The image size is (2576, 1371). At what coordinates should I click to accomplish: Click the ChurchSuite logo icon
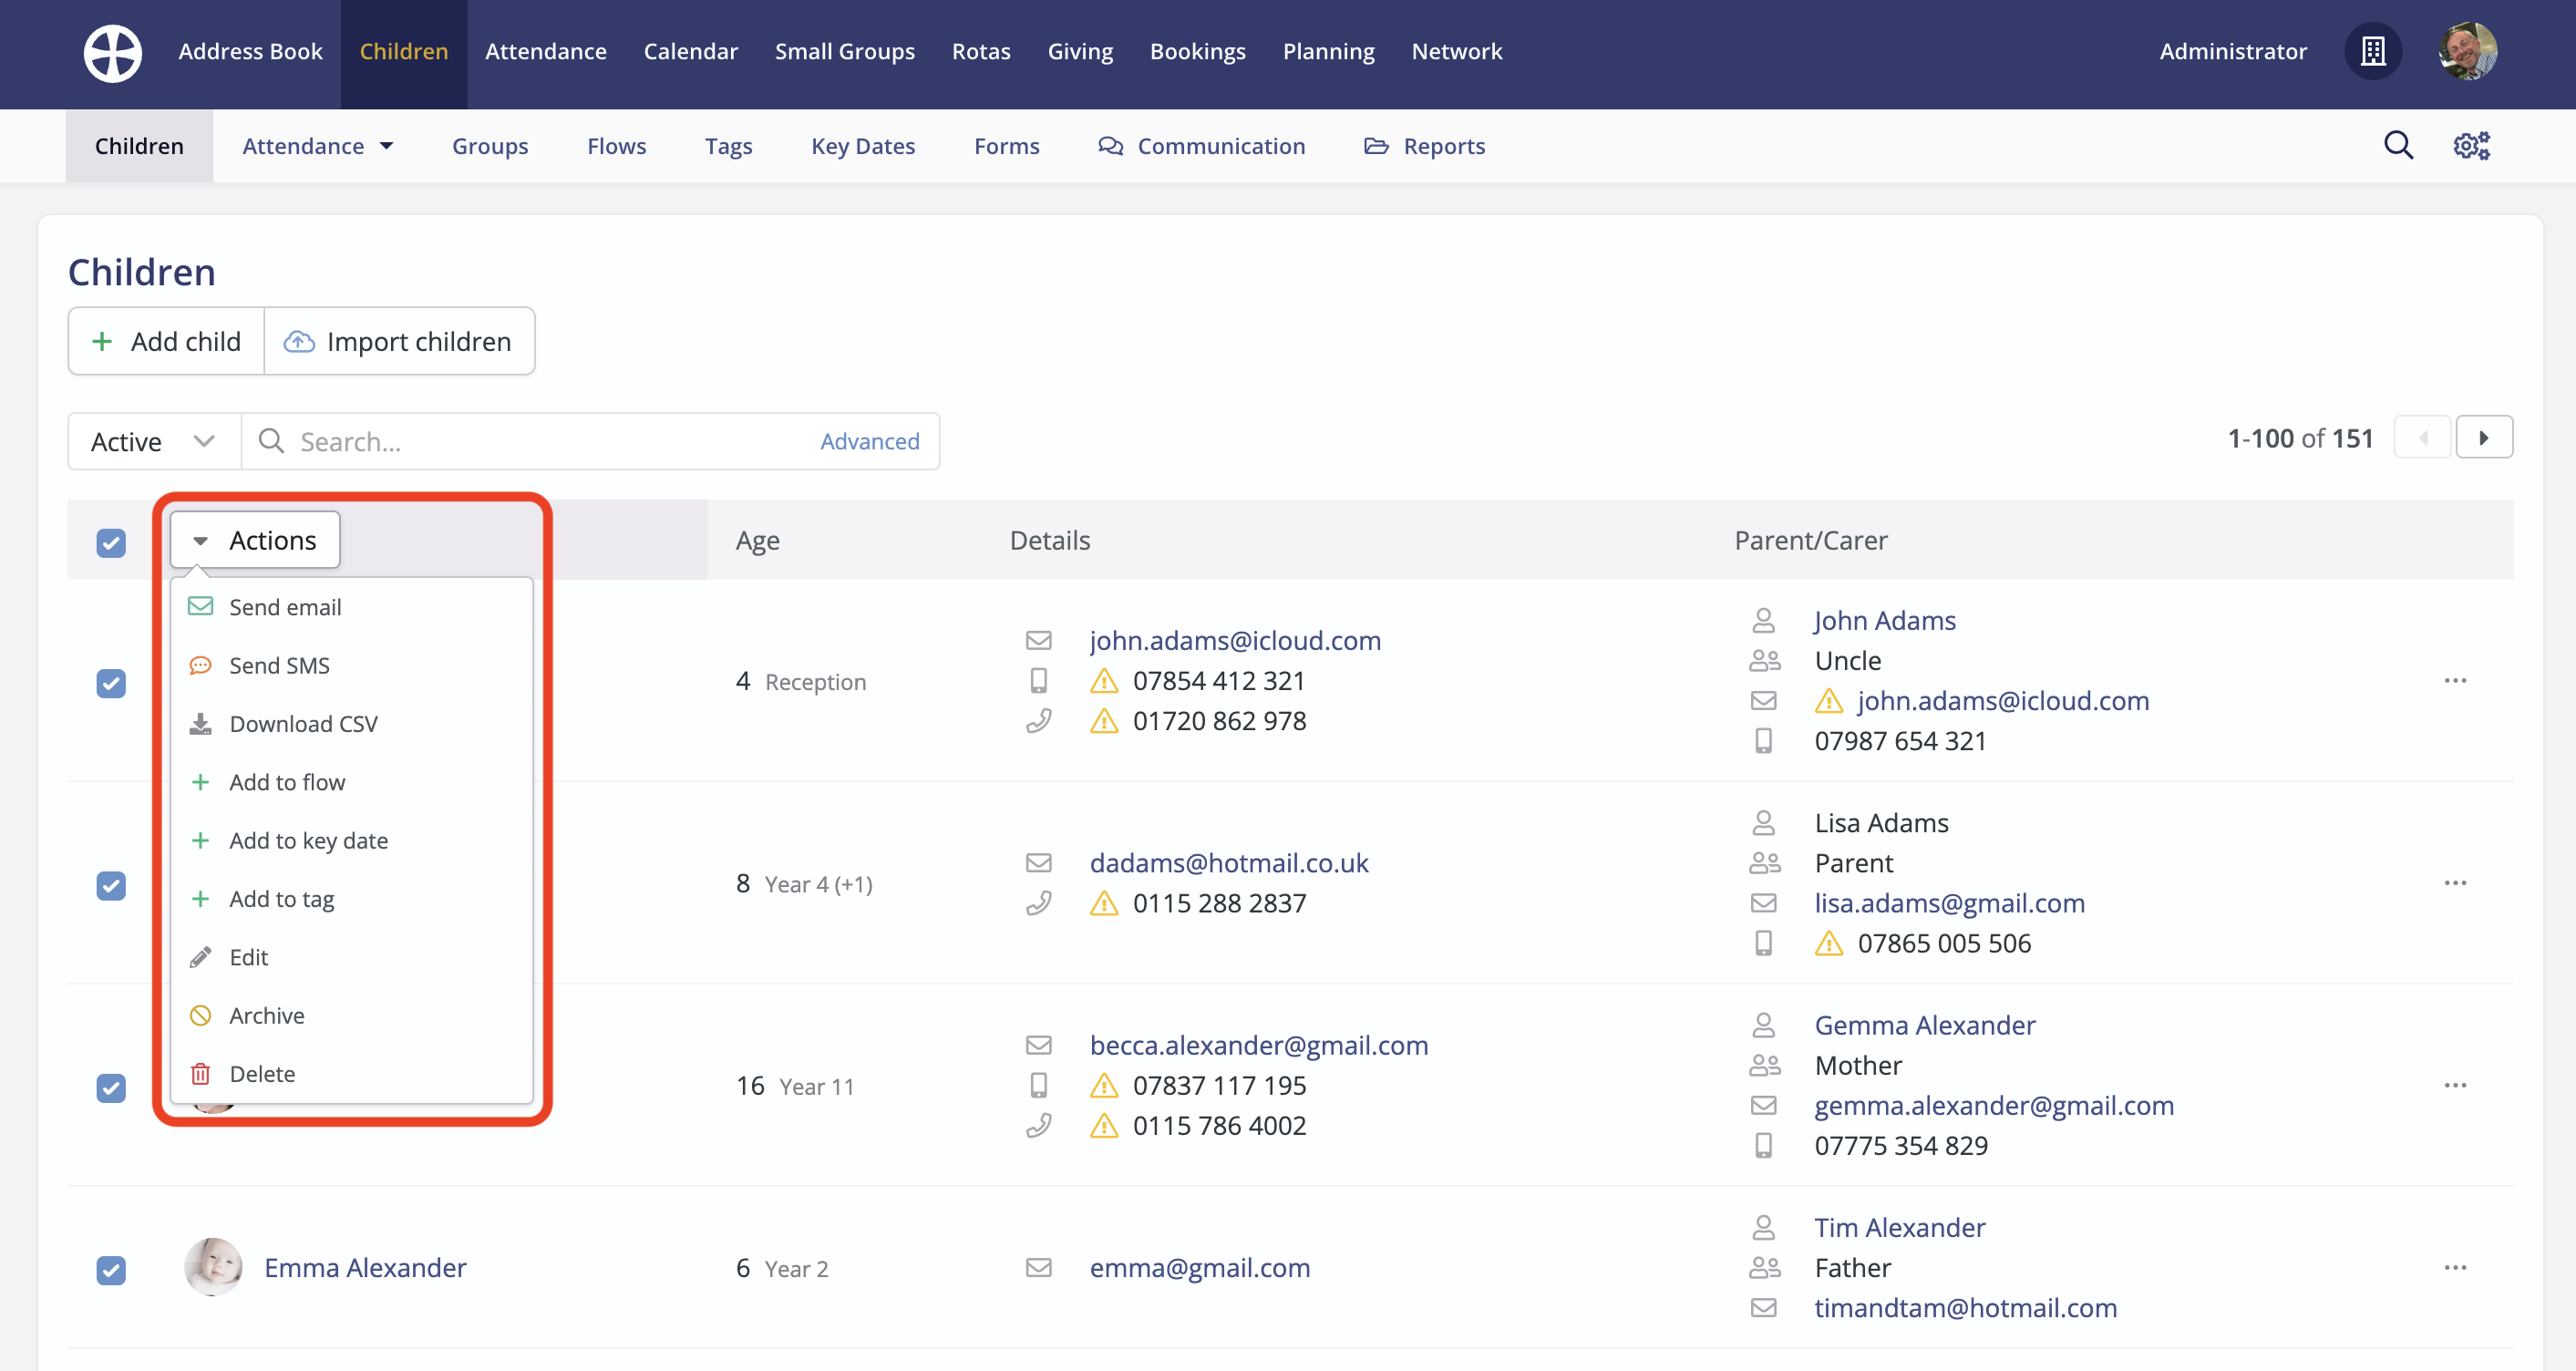112,52
